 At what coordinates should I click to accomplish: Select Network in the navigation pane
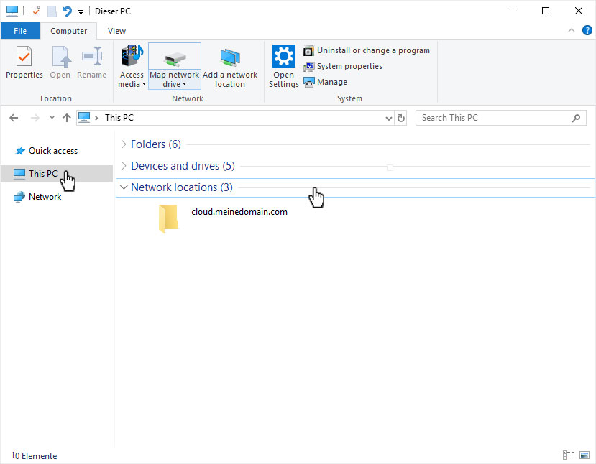coord(37,197)
